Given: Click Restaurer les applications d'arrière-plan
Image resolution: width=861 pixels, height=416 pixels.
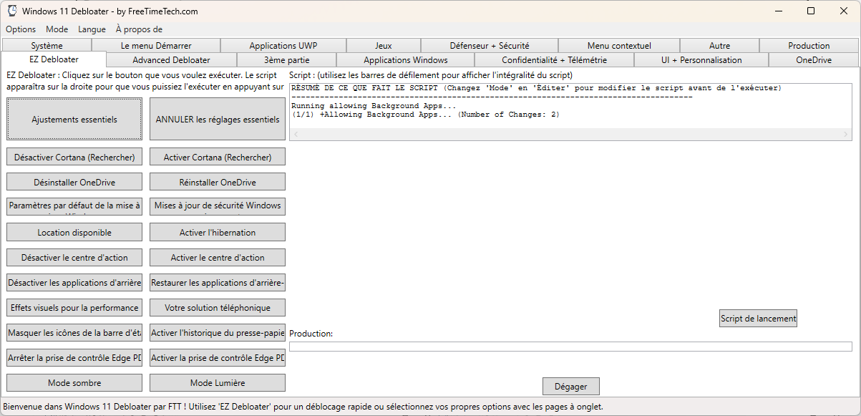Looking at the screenshot, I should [x=218, y=282].
